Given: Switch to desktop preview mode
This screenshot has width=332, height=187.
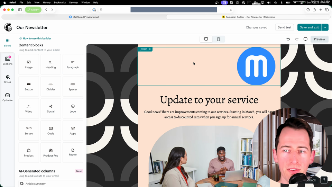Looking at the screenshot, I should (x=206, y=39).
